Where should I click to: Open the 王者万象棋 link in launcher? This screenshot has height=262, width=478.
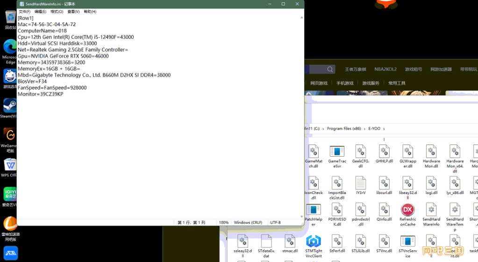[356, 69]
